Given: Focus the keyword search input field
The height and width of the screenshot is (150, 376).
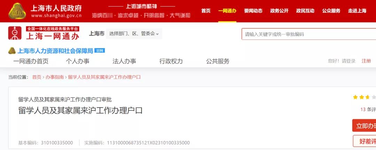Looking at the screenshot, I should (309, 34).
